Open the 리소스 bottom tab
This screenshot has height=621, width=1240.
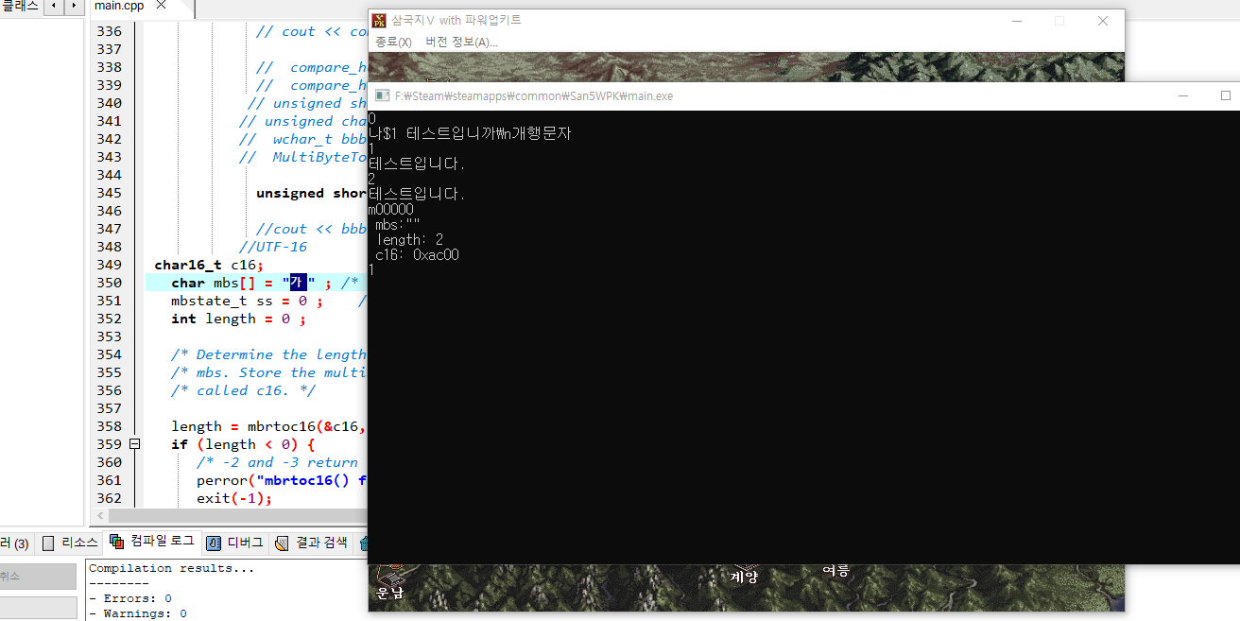(70, 543)
